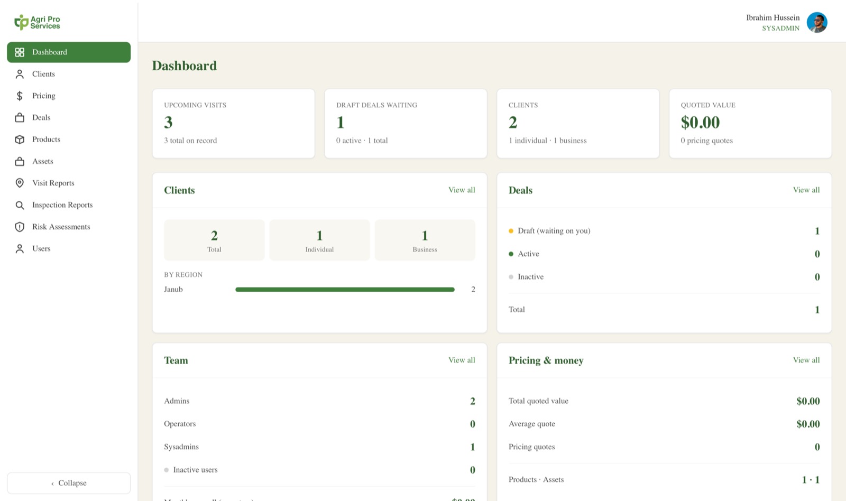Collapse the sidebar with the Collapse button

[69, 483]
